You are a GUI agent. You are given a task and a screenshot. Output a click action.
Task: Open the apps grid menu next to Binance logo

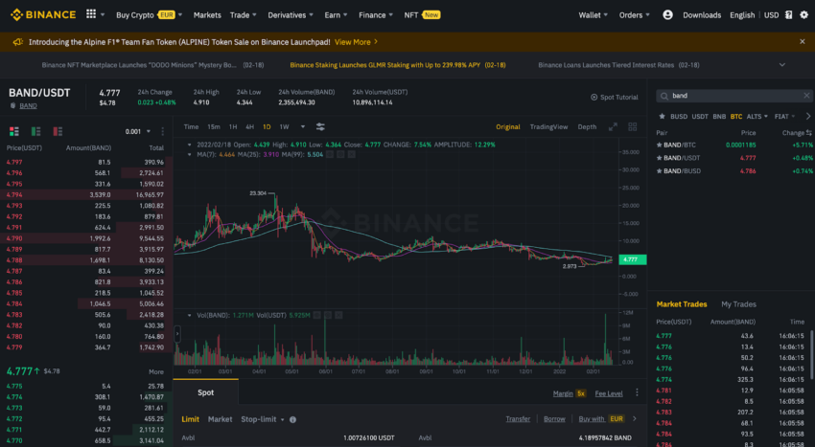(91, 14)
